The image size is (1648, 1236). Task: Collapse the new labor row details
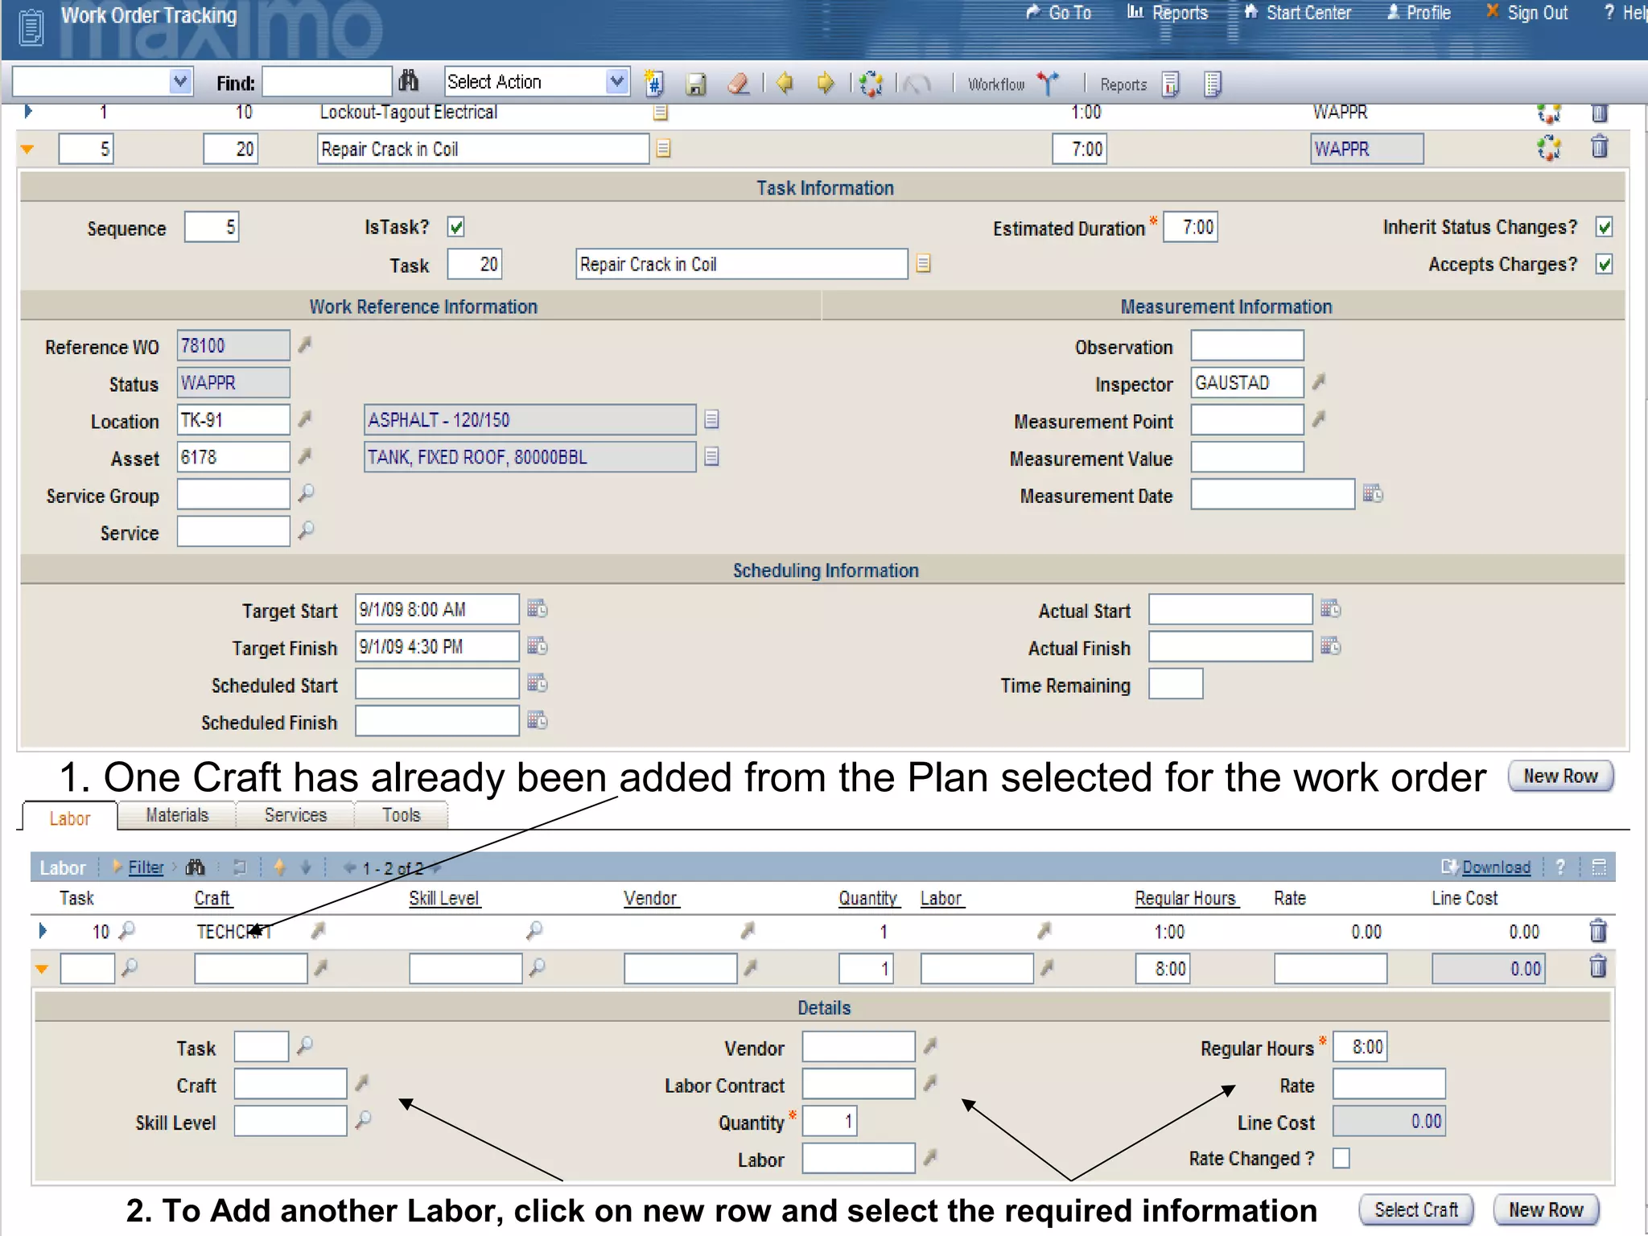(x=43, y=969)
